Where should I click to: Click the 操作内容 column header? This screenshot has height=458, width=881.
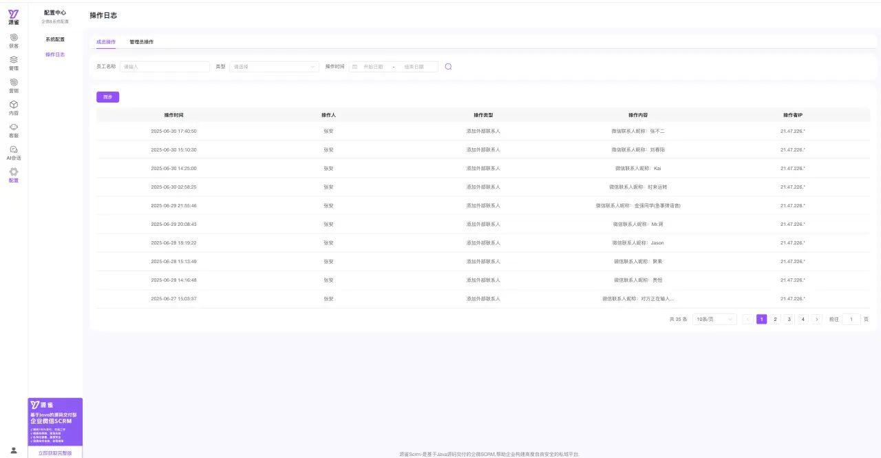638,115
